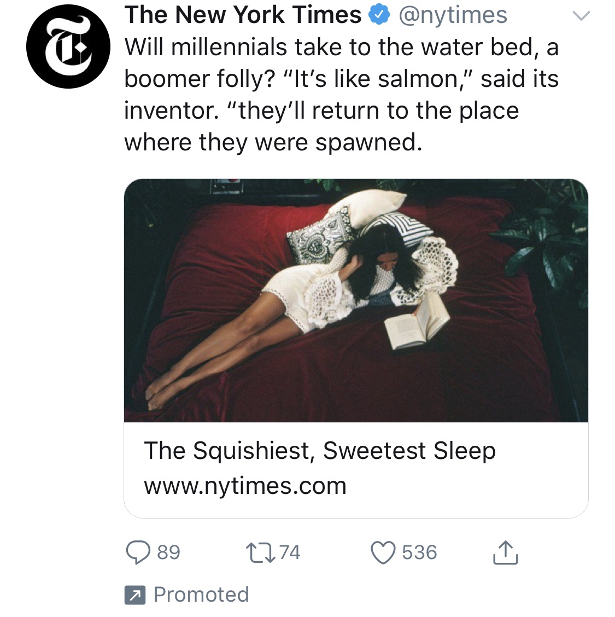Click the striped pillow in the photo
The width and height of the screenshot is (615, 617).
point(397,228)
